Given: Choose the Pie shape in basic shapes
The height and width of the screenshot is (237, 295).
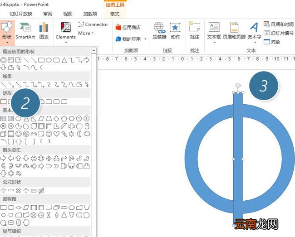Looking at the screenshot, I should click(x=19, y=126).
